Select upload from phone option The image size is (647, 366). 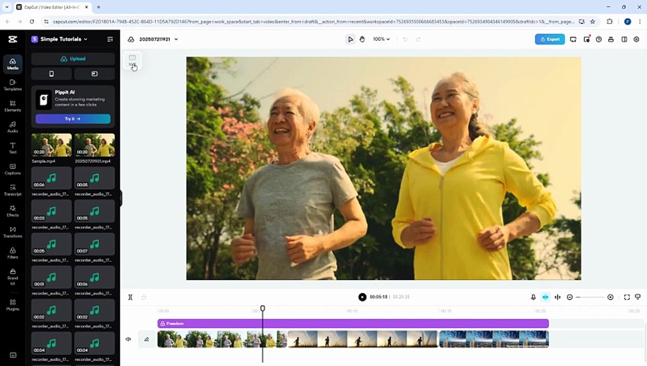click(x=51, y=74)
